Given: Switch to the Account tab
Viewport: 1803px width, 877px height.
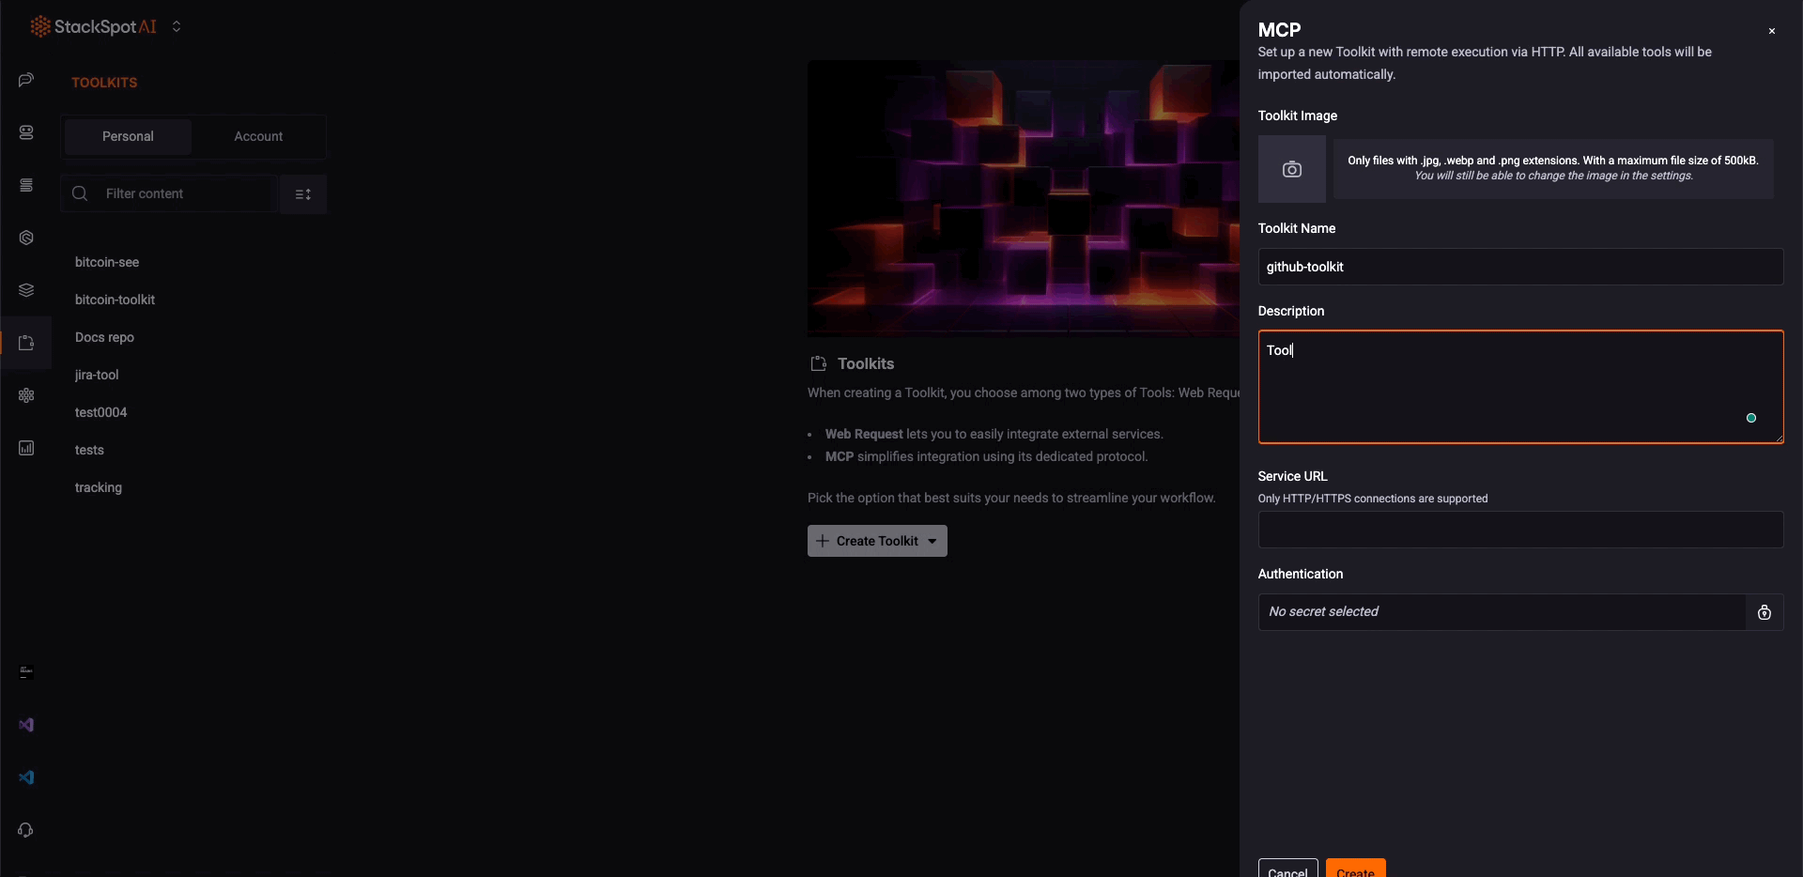Looking at the screenshot, I should [x=258, y=136].
